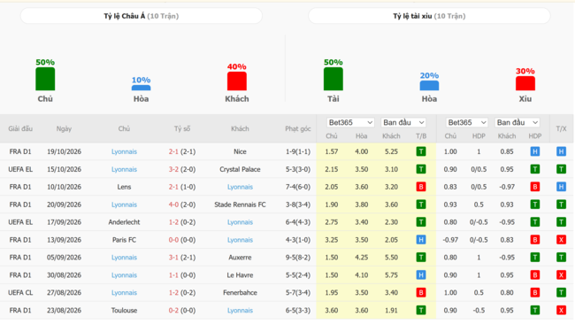
Task: Click green T badge in T/B column, Stade Rennais row
Action: coord(421,205)
